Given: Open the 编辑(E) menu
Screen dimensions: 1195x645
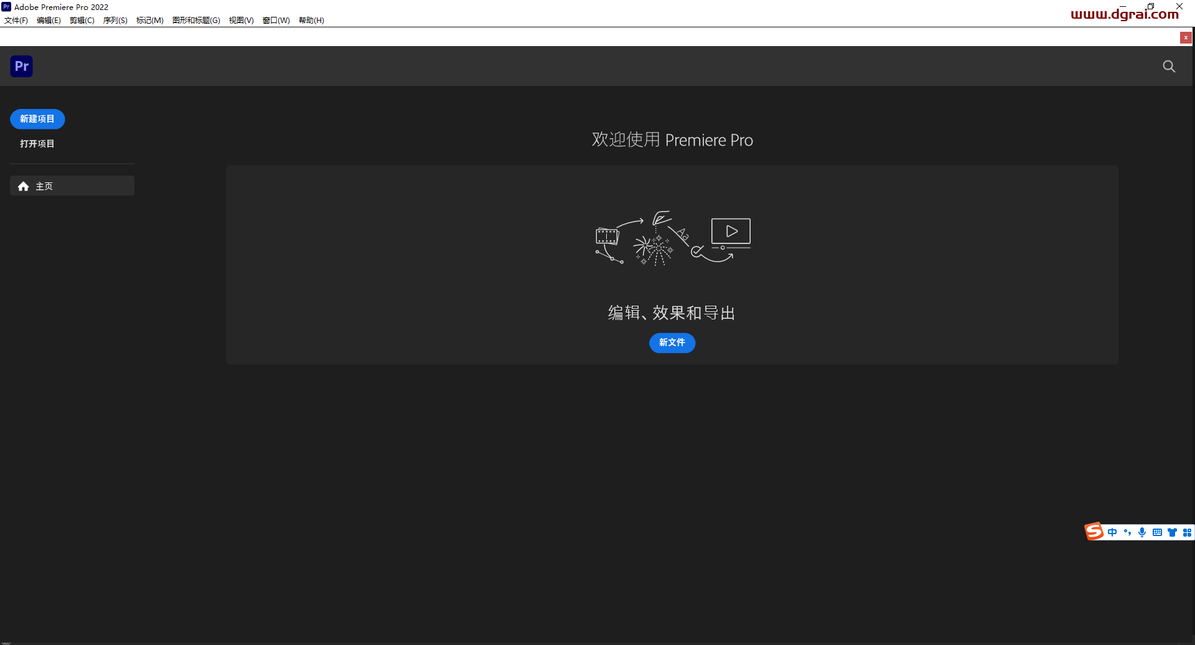Looking at the screenshot, I should [x=49, y=21].
